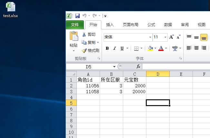
Task: Select column A header
Action: [88, 74]
